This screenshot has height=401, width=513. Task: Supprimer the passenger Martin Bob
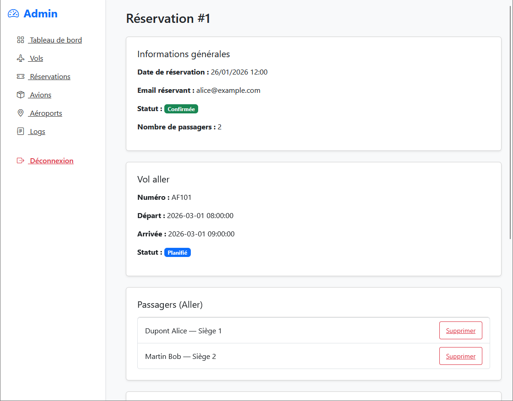click(x=460, y=356)
